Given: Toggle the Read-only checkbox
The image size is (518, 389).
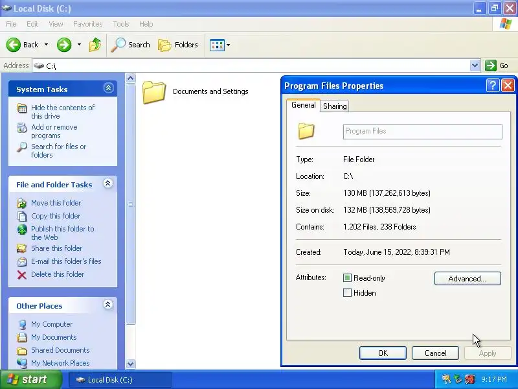Looking at the screenshot, I should click(x=347, y=278).
